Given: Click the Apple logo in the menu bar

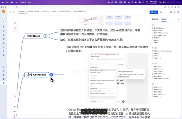Looking at the screenshot, I should (x=3, y=2).
